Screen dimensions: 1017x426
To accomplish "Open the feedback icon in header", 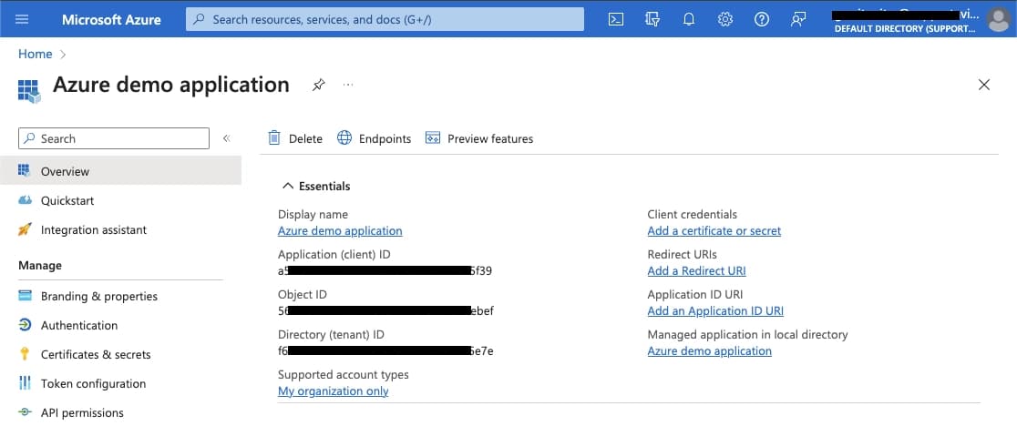I will [797, 19].
